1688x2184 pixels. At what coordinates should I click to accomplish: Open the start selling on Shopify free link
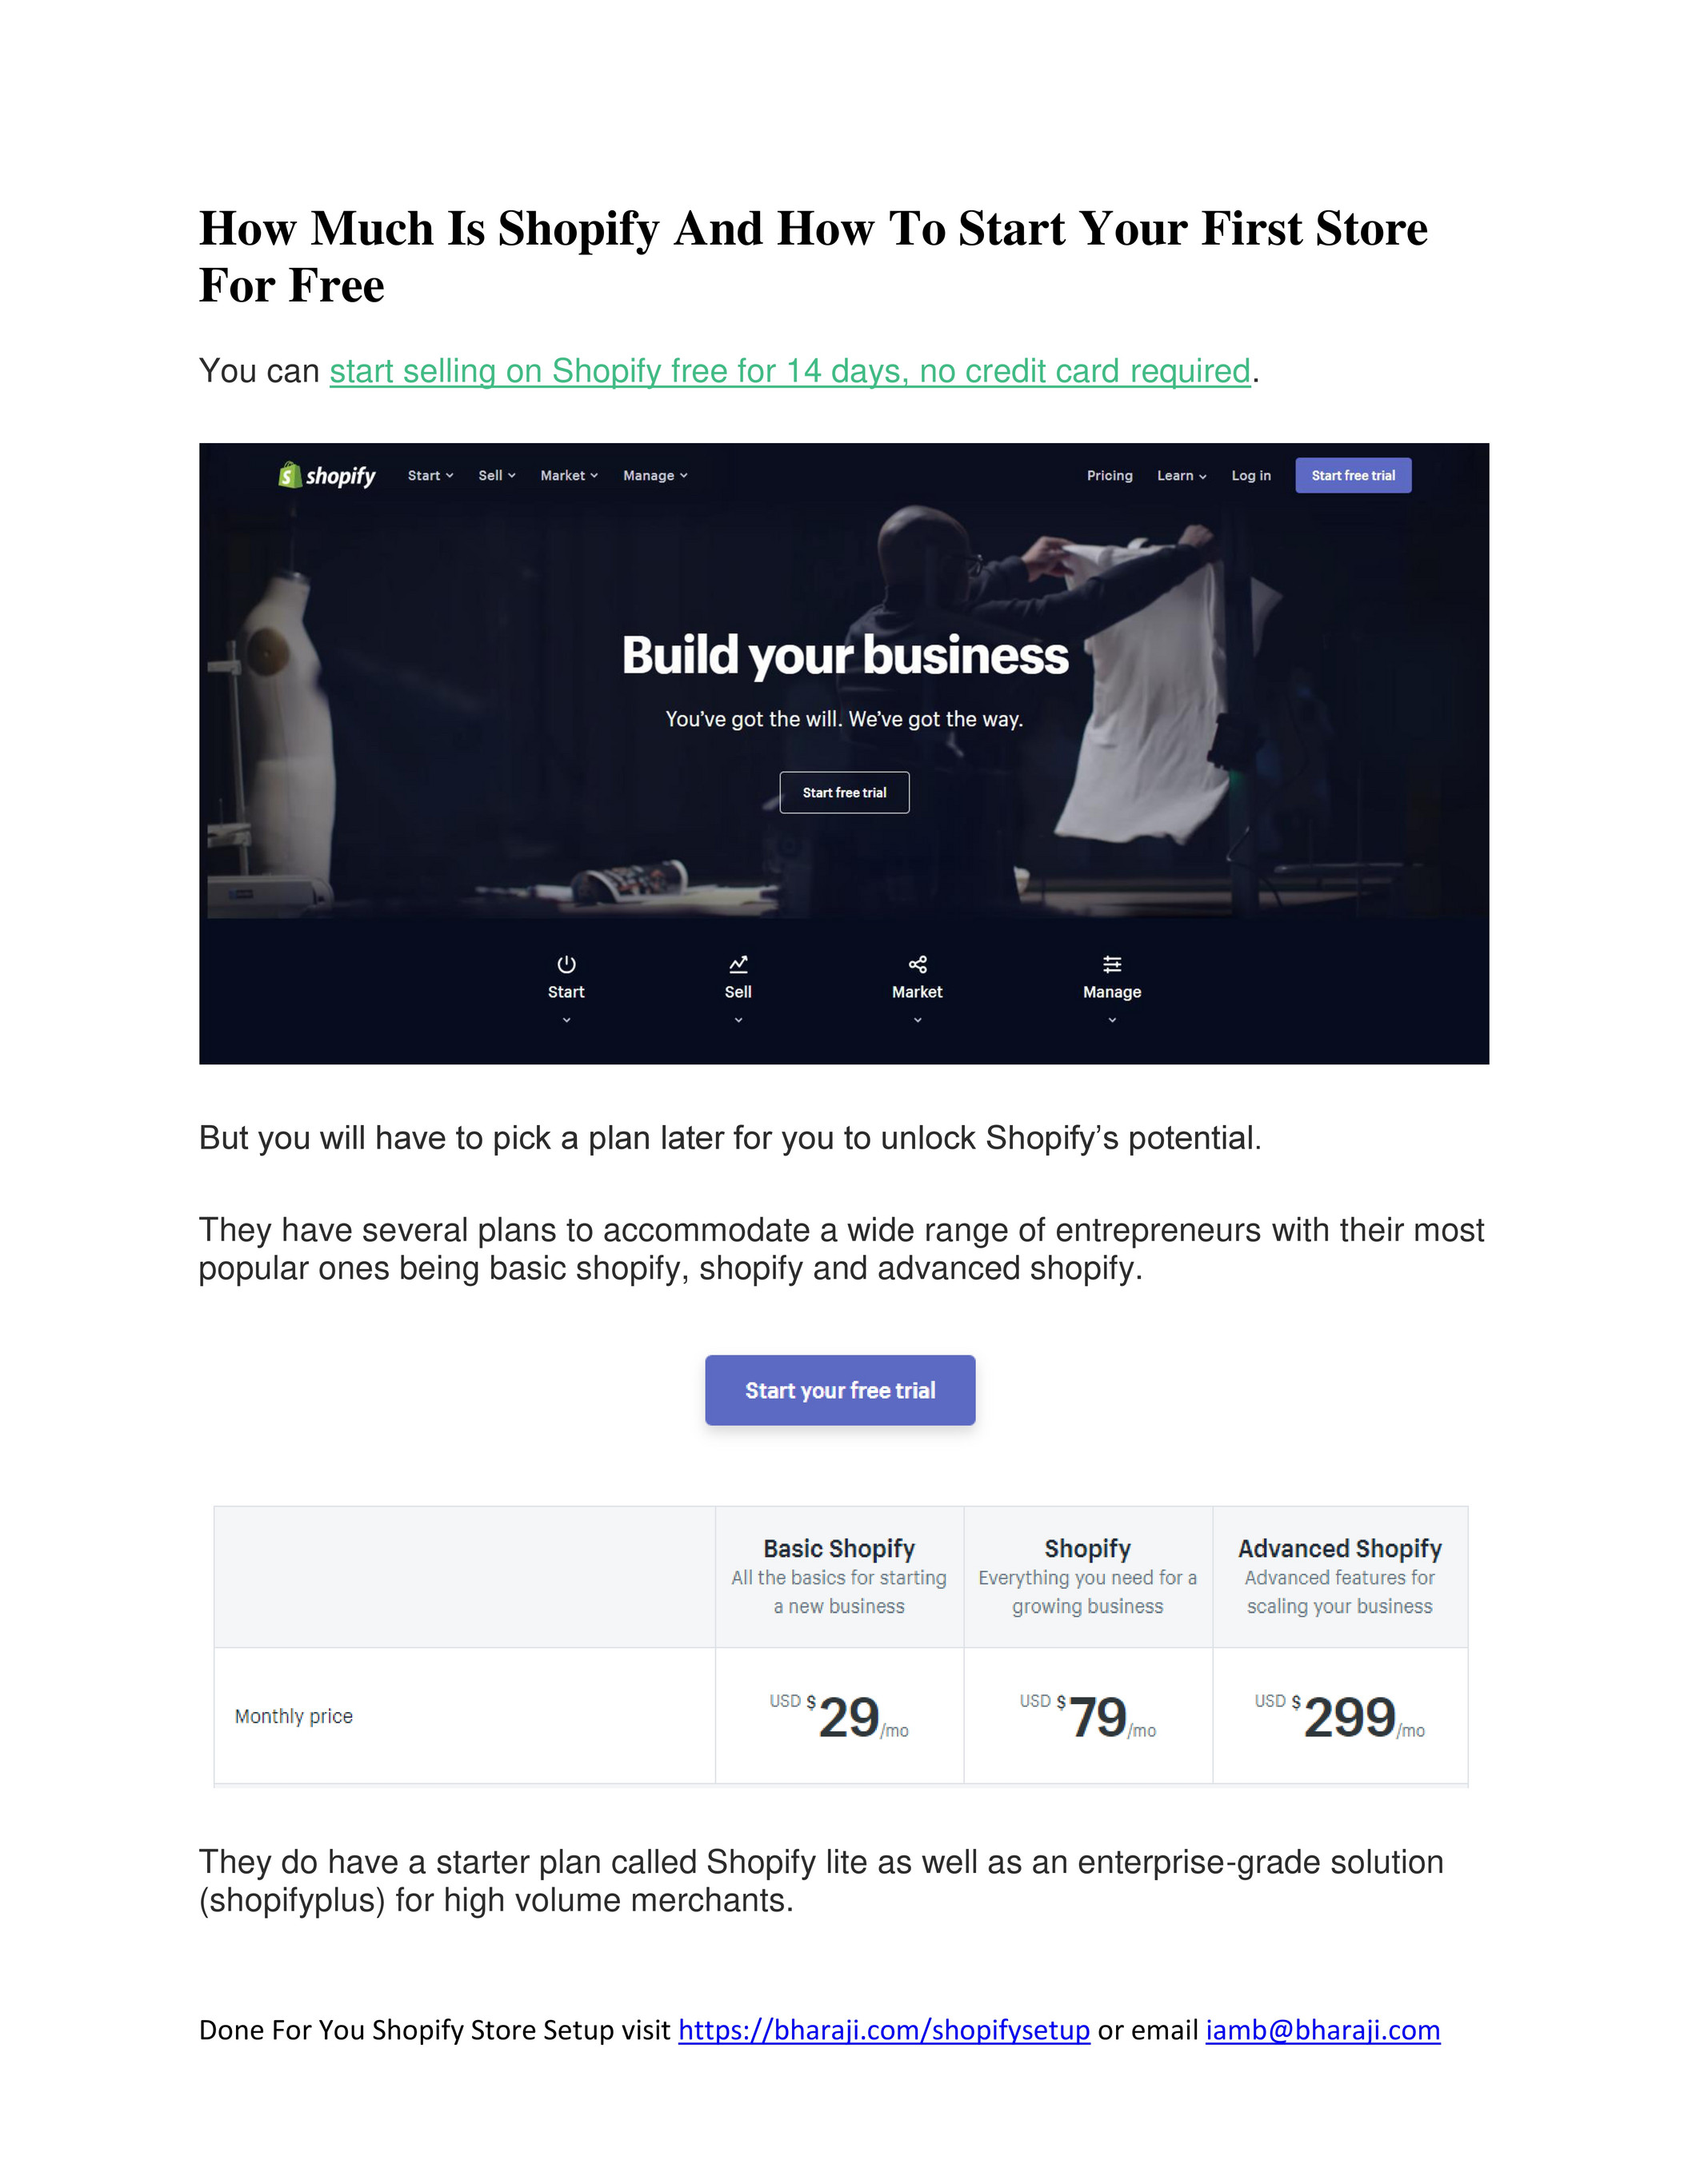790,371
